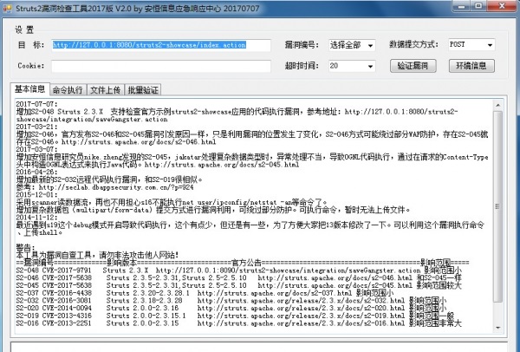This screenshot has height=352, width=520.
Task: Maximize the Struts2 tool window
Action: click(x=478, y=6)
